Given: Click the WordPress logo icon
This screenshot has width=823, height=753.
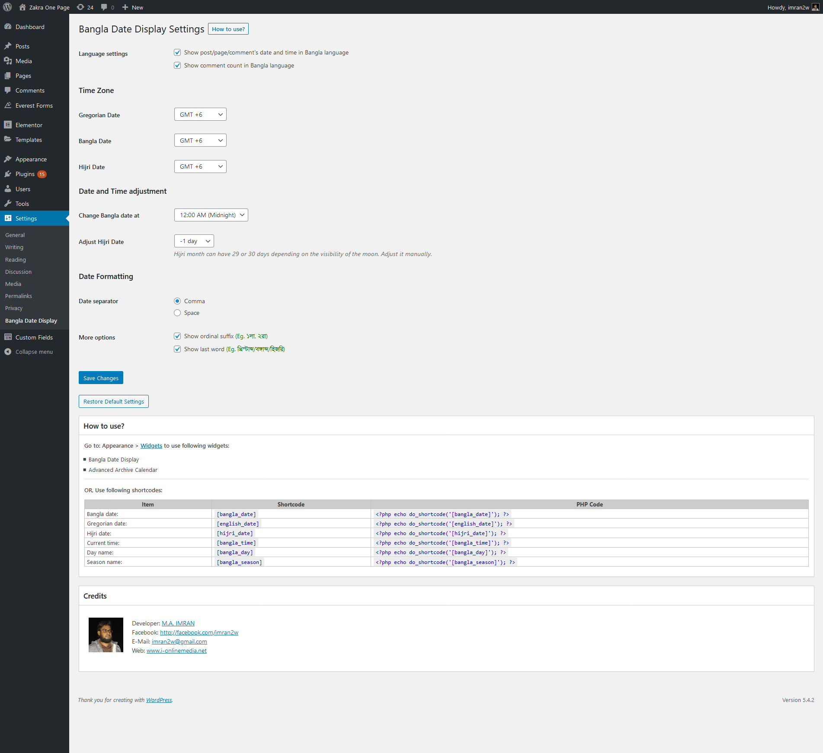Looking at the screenshot, I should [x=7, y=7].
